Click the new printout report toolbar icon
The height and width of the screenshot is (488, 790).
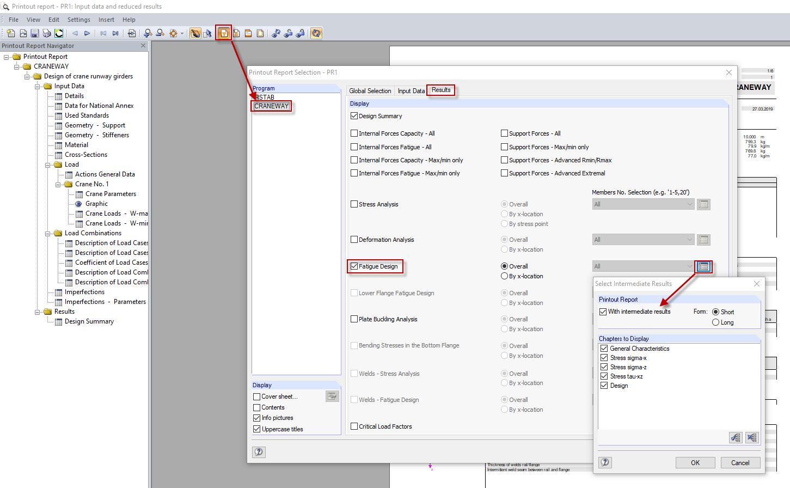pos(11,33)
